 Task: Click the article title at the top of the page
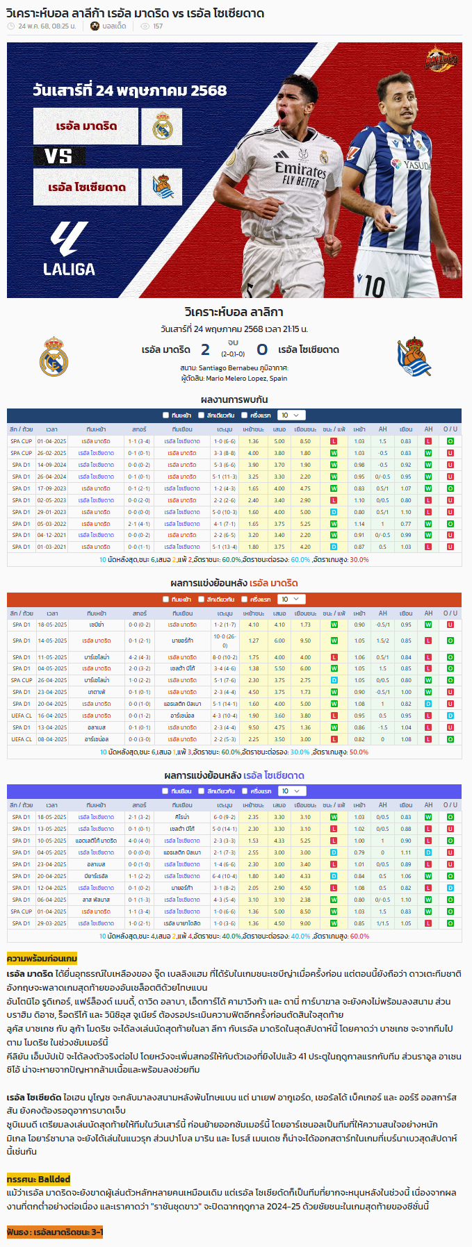tap(136, 13)
